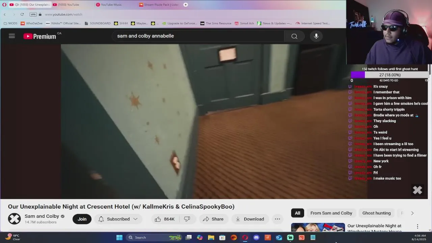Switch to the Stream Puzzle Pack tab
The image size is (432, 243).
(x=160, y=5)
